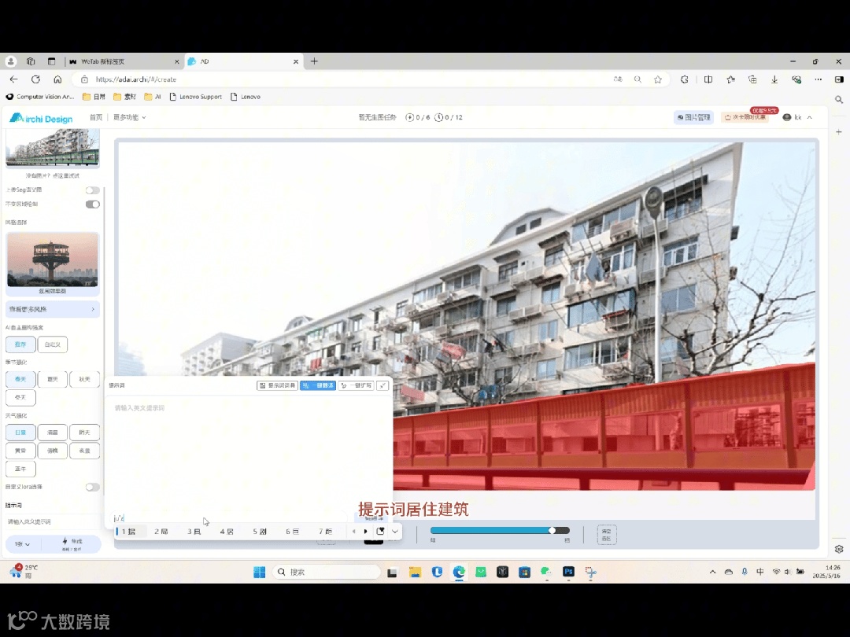
Task: Open the 日常 bookmarks folder
Action: [94, 97]
